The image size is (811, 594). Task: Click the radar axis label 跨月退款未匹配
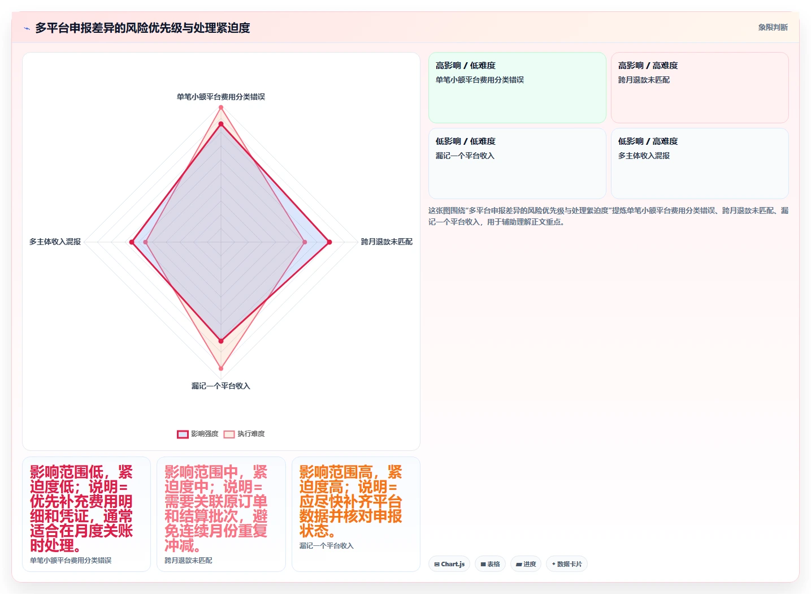tap(387, 242)
